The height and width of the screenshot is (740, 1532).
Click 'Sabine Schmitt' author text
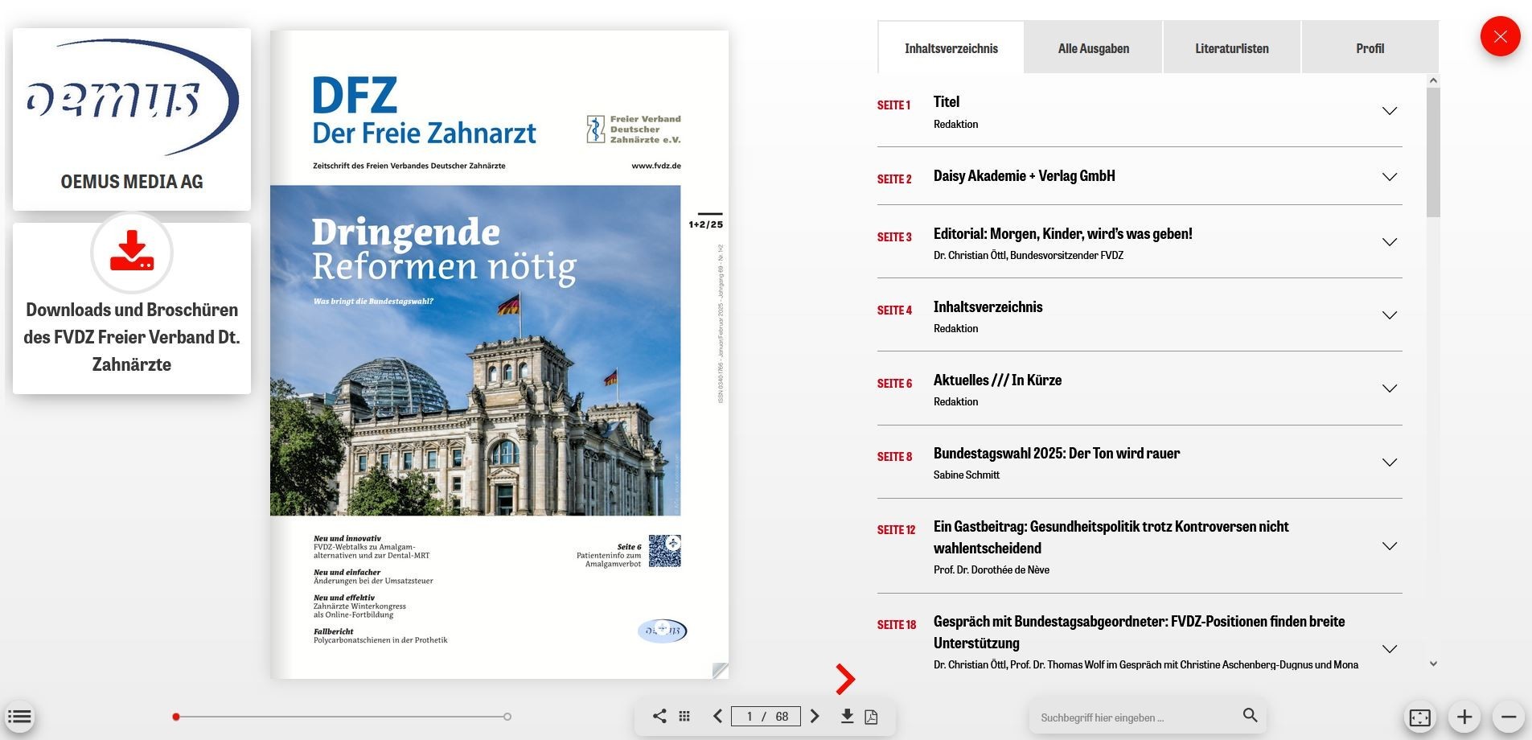[x=967, y=475]
